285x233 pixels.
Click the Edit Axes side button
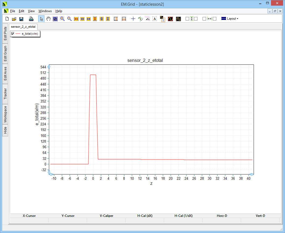(x=5, y=74)
